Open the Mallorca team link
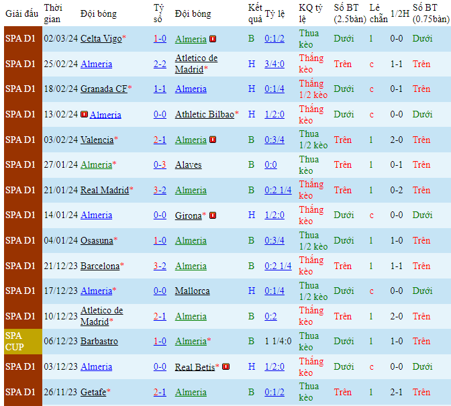This screenshot has height=406, width=451. (x=192, y=291)
